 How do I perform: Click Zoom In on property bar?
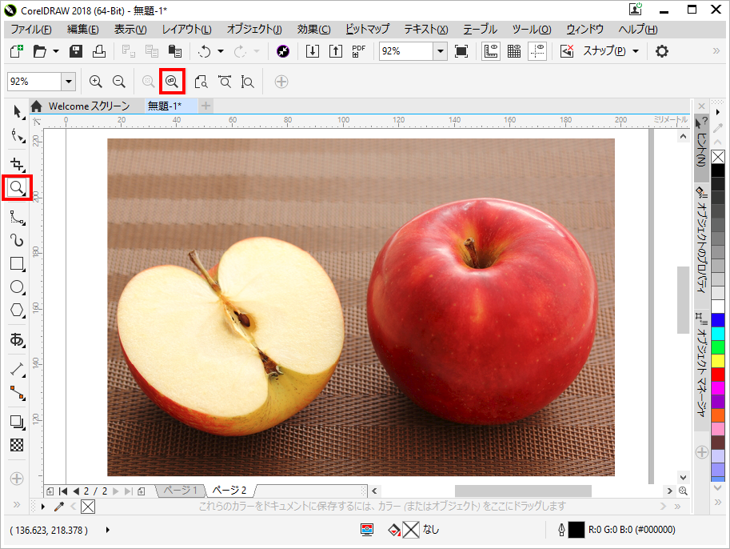point(95,82)
